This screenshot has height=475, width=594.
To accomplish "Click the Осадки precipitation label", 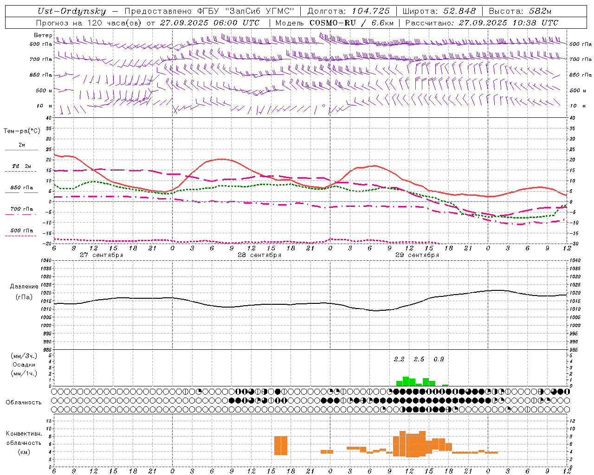I will 24,365.
